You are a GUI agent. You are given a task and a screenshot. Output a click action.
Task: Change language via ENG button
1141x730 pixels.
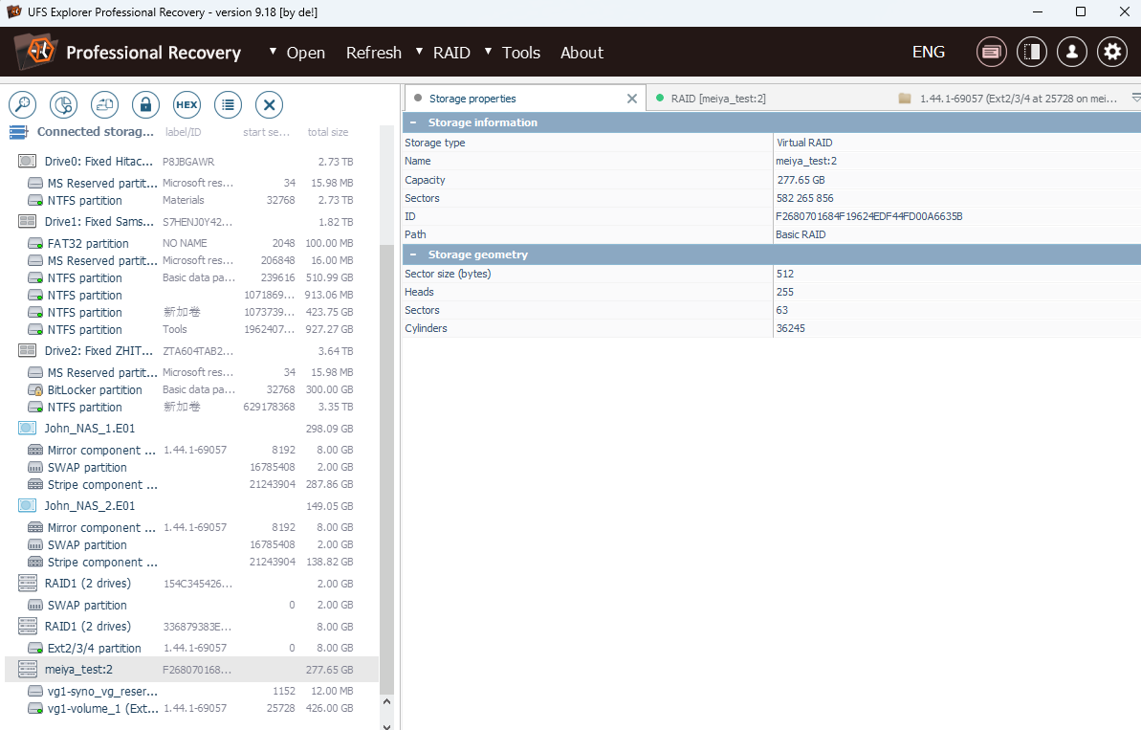click(928, 52)
